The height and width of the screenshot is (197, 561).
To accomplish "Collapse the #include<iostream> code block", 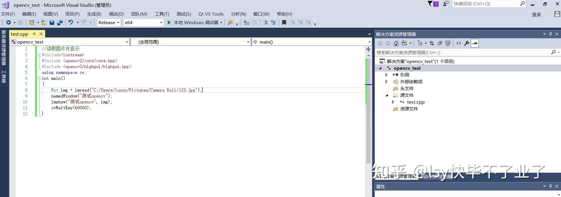I will (39, 55).
